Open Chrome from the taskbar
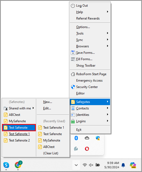 coord(18,165)
